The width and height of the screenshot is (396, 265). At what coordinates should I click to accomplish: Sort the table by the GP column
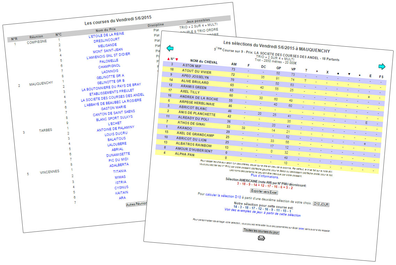tap(279, 68)
